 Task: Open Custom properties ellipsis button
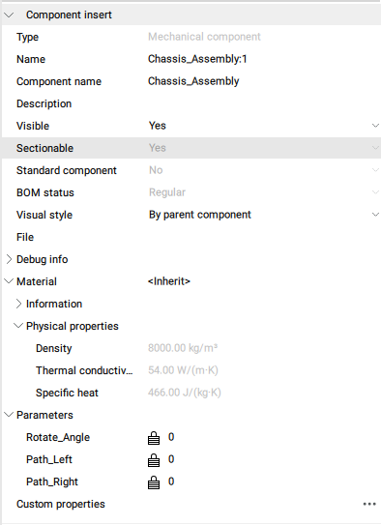pyautogui.click(x=369, y=504)
